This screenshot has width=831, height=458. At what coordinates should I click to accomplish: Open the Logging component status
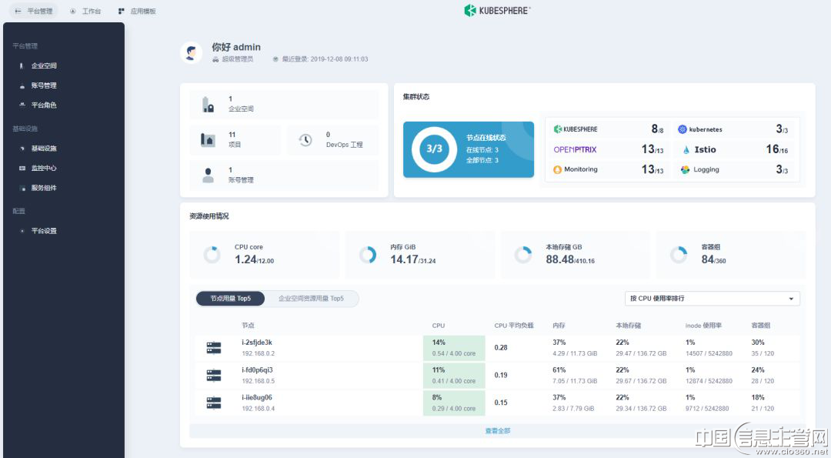point(733,169)
